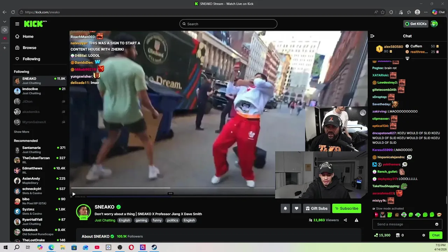Viewport: 448px width, 252px height.
Task: Open Windows taskbar search
Action: point(17,247)
